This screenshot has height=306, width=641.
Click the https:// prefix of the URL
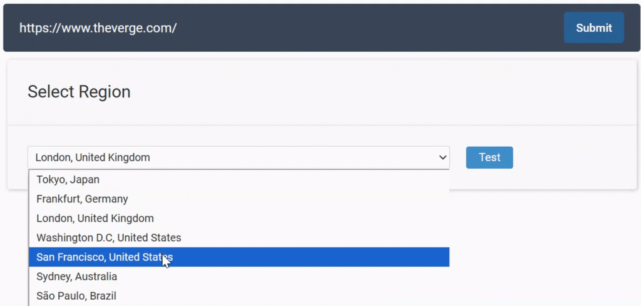tap(37, 28)
